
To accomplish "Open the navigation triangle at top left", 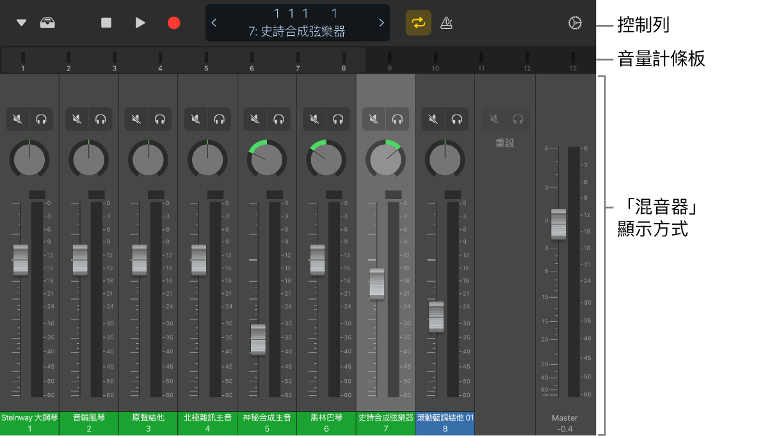I will click(x=20, y=22).
